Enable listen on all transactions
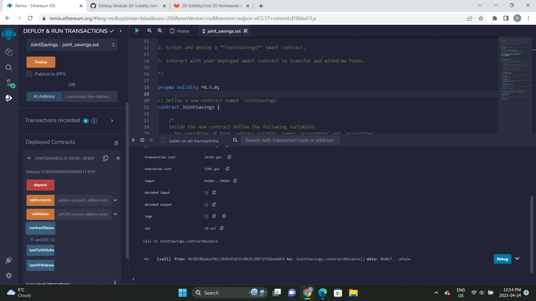Screen dimensions: 536x301 [164, 140]
